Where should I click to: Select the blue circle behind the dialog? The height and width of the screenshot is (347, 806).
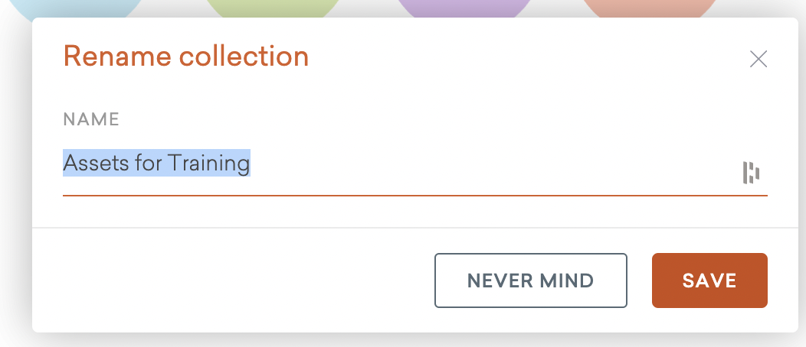[x=77, y=8]
